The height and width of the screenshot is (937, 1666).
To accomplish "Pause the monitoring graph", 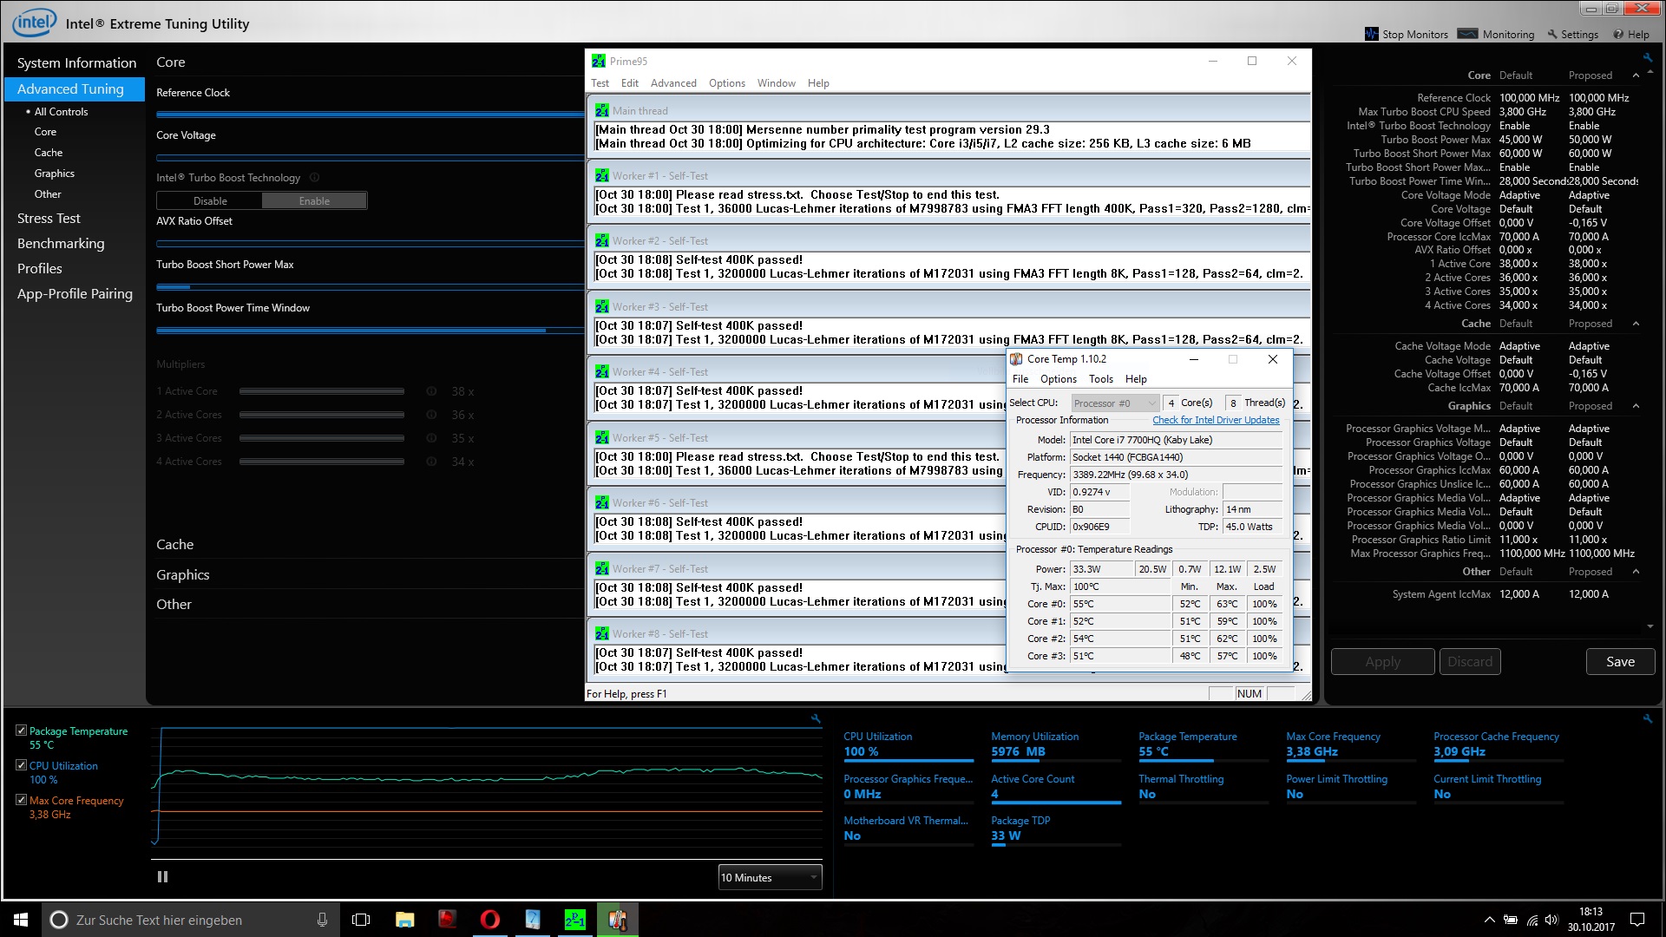I will [x=162, y=877].
